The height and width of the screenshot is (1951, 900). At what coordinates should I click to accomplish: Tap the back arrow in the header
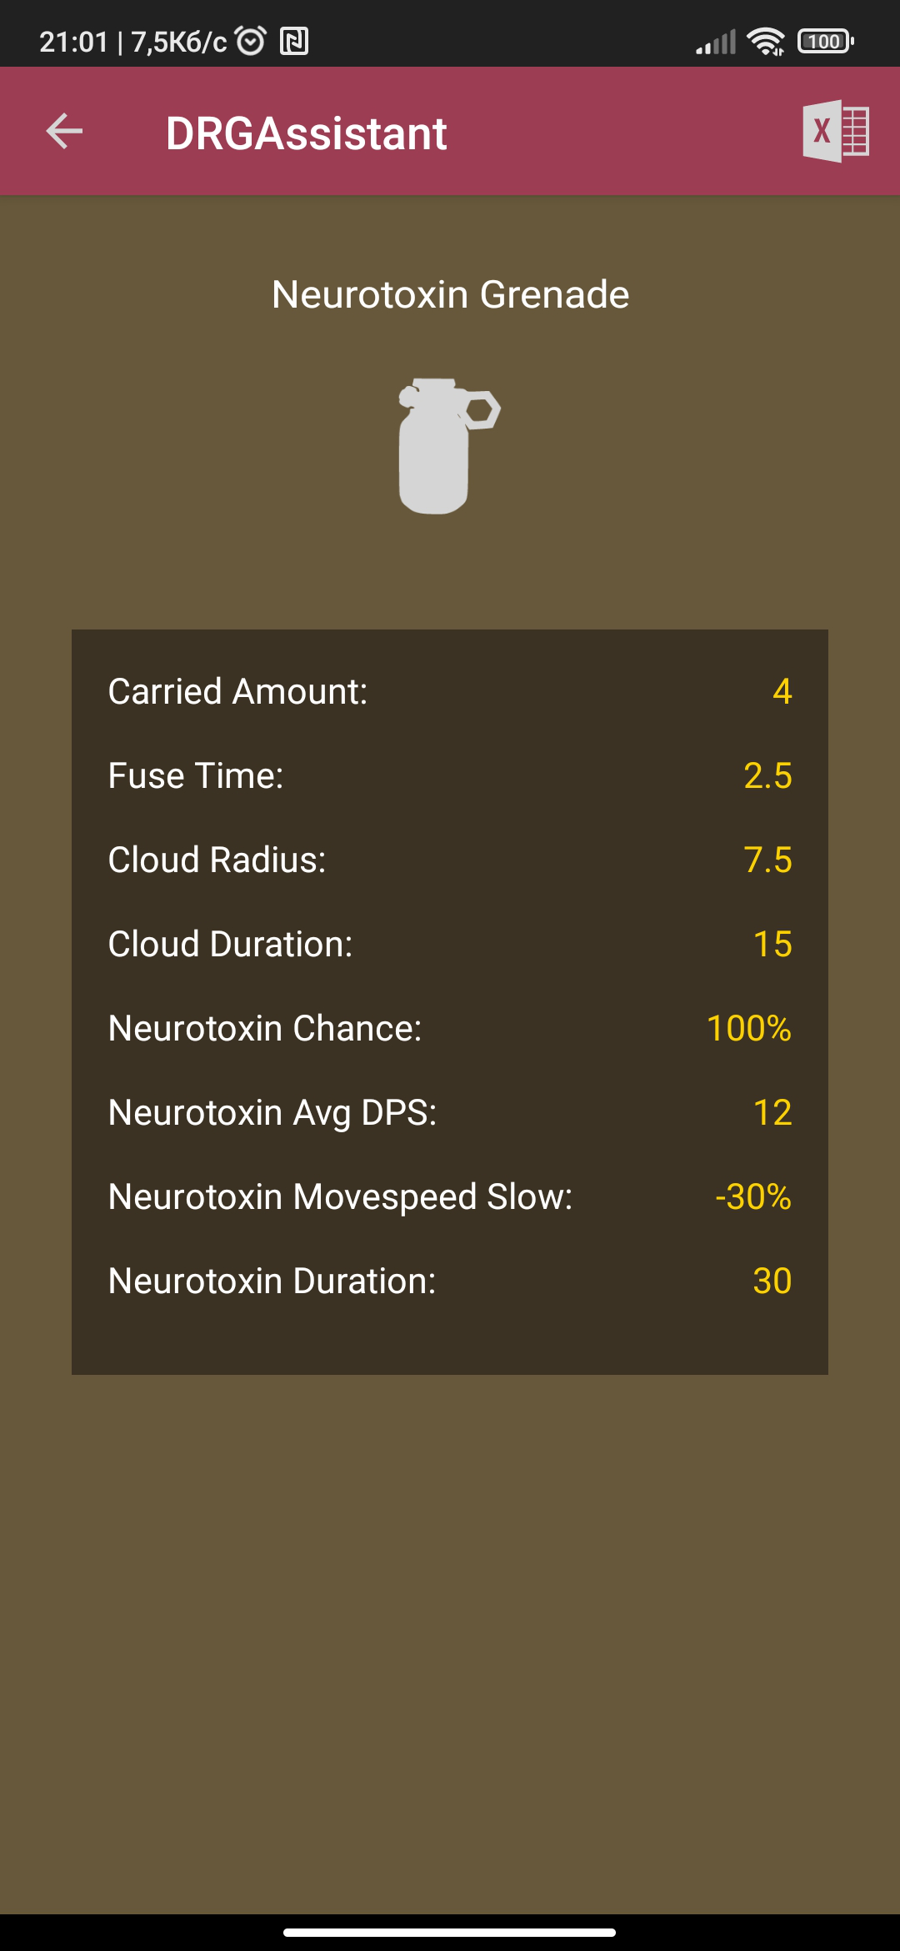[64, 132]
